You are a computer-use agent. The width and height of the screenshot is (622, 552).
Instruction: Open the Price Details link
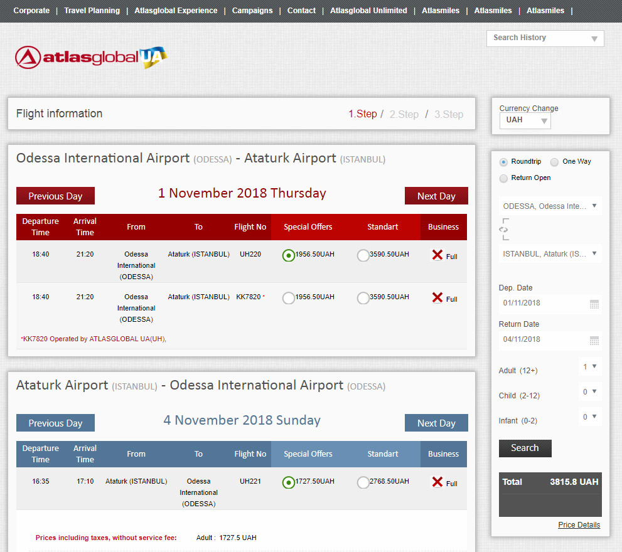pyautogui.click(x=579, y=525)
